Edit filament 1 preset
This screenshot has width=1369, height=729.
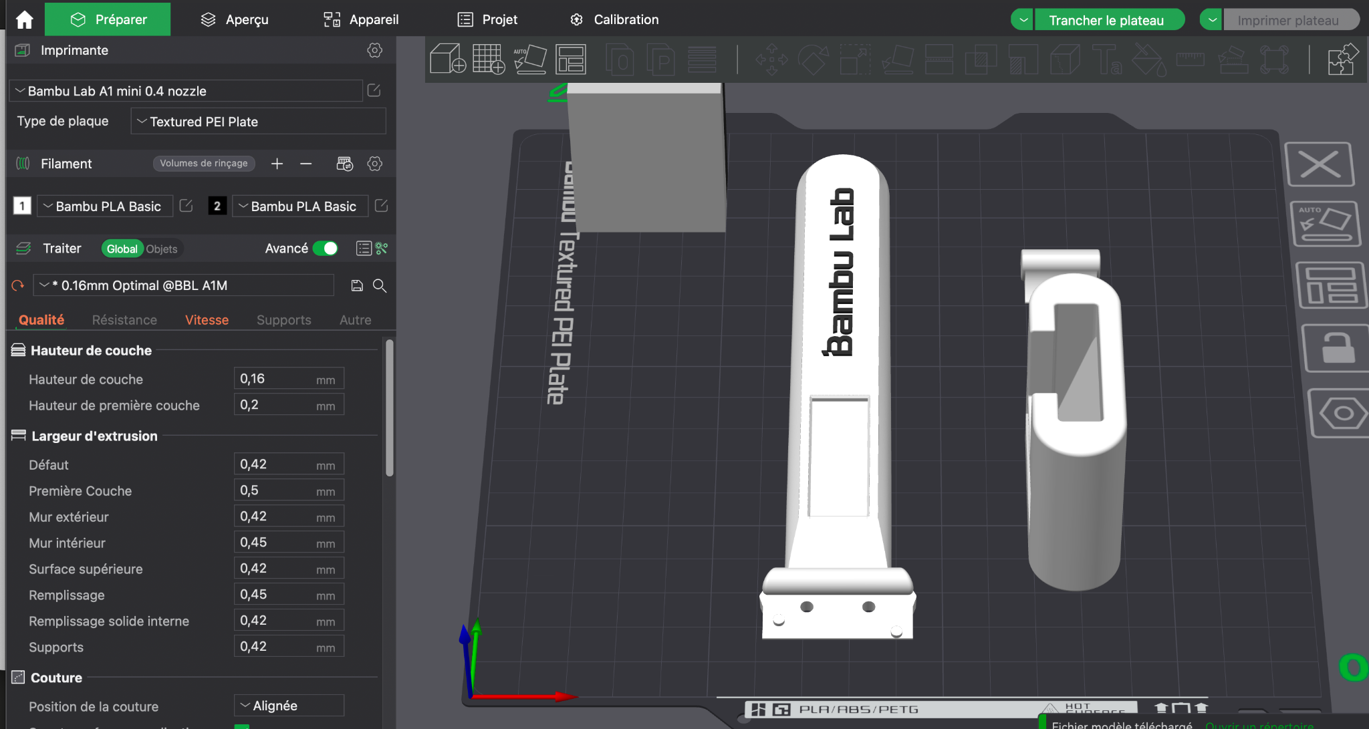click(x=186, y=206)
